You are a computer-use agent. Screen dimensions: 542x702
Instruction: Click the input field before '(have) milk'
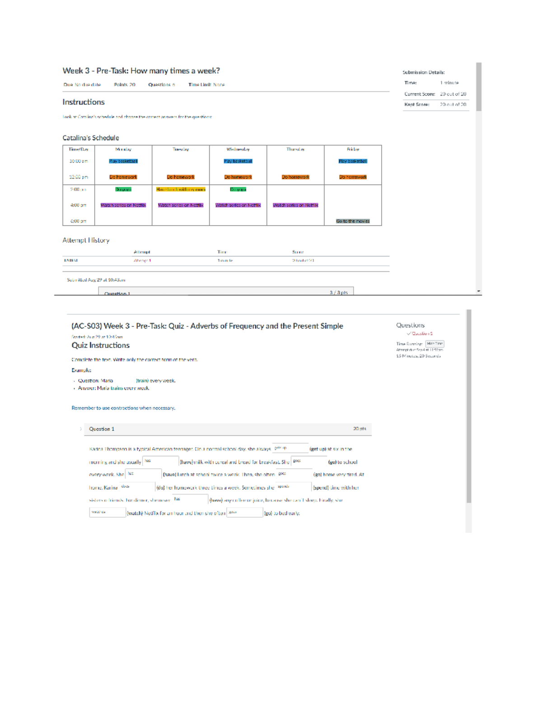tap(160, 462)
